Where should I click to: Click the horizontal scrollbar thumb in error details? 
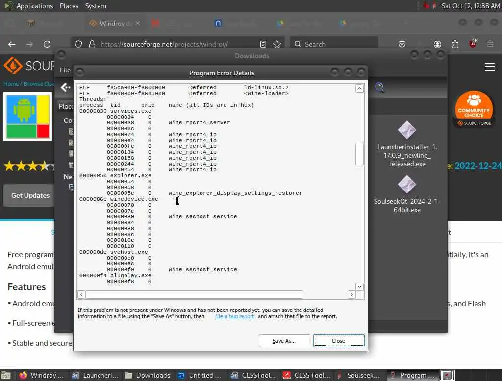[x=194, y=295]
